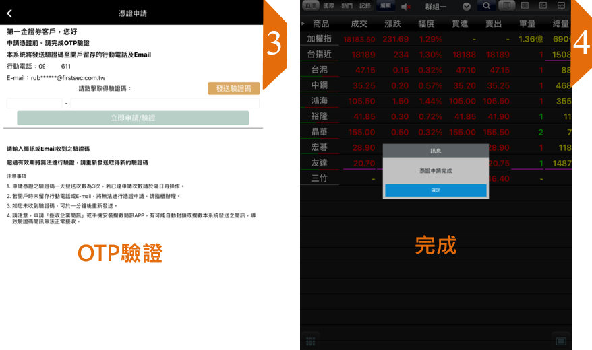Open the chart view icon
Image resolution: width=592 pixels, height=350 pixels.
(561, 6)
